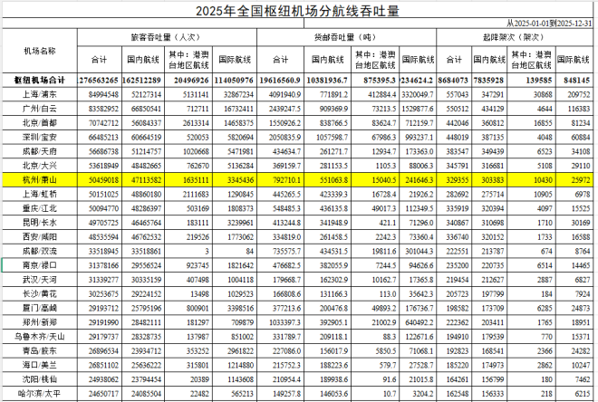
Task: Select the 西安/咸阳 airport cell
Action: [37, 235]
